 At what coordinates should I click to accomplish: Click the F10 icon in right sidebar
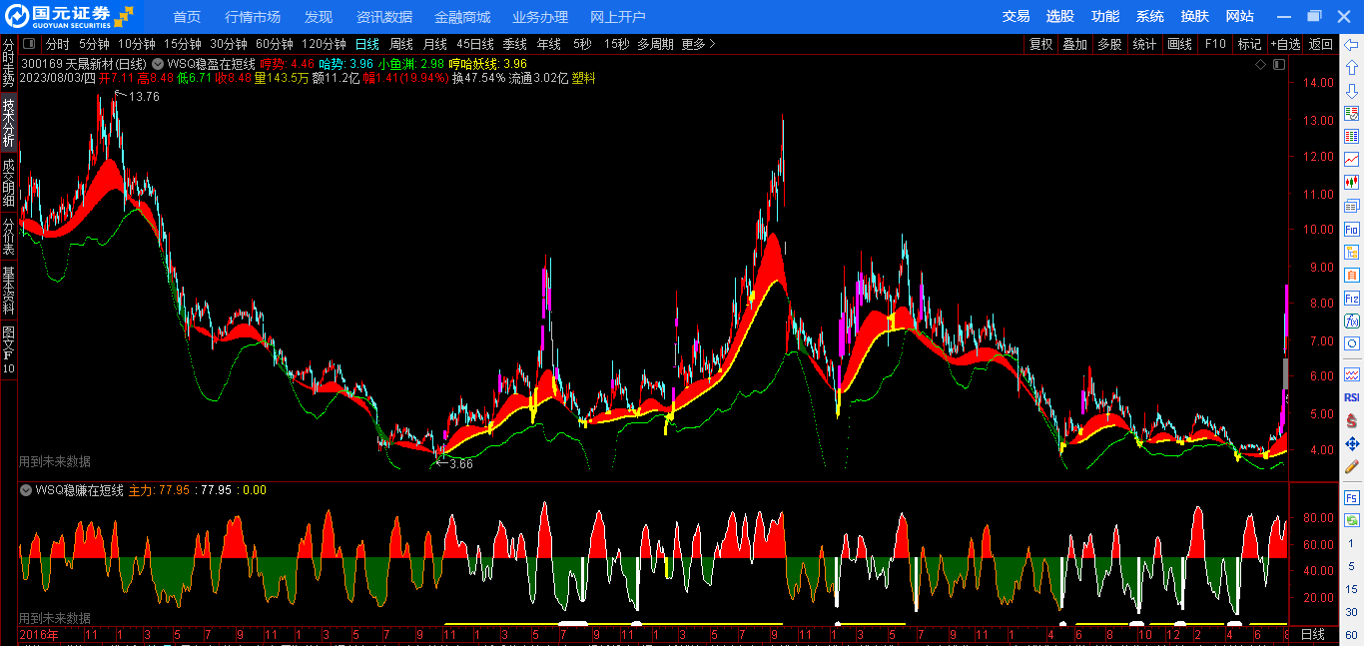point(1352,229)
